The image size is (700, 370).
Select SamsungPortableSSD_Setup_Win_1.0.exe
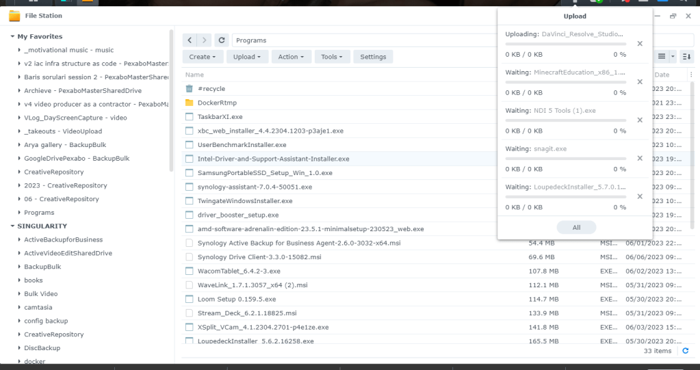click(265, 173)
